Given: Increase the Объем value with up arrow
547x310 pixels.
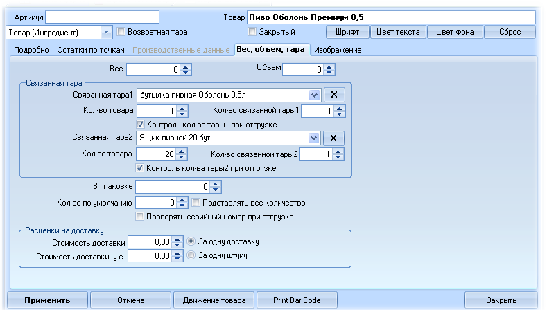Looking at the screenshot, I should click(x=329, y=67).
